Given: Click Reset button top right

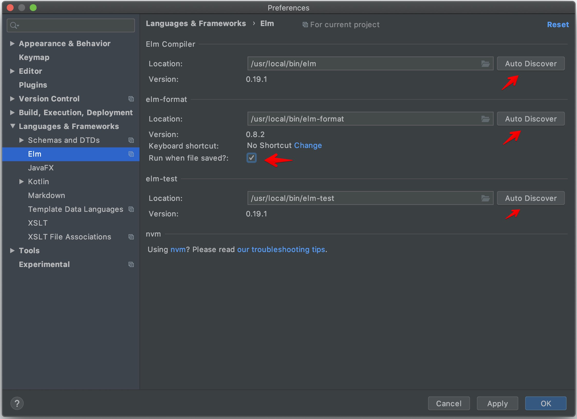Looking at the screenshot, I should click(x=557, y=25).
